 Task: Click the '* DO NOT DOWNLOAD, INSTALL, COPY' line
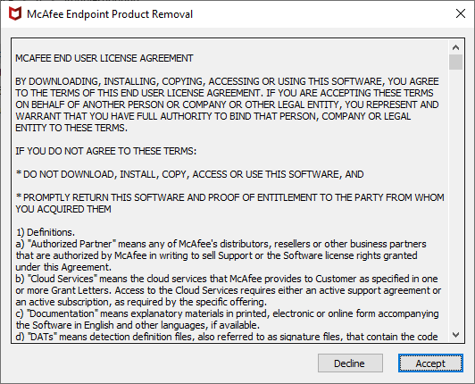tap(189, 174)
